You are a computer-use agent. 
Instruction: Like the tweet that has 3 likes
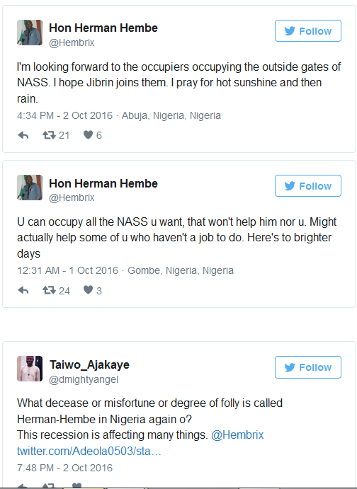coord(88,290)
